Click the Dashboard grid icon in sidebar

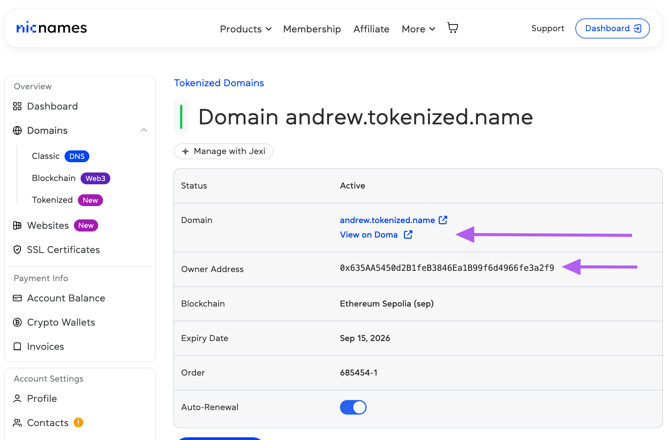(x=17, y=106)
